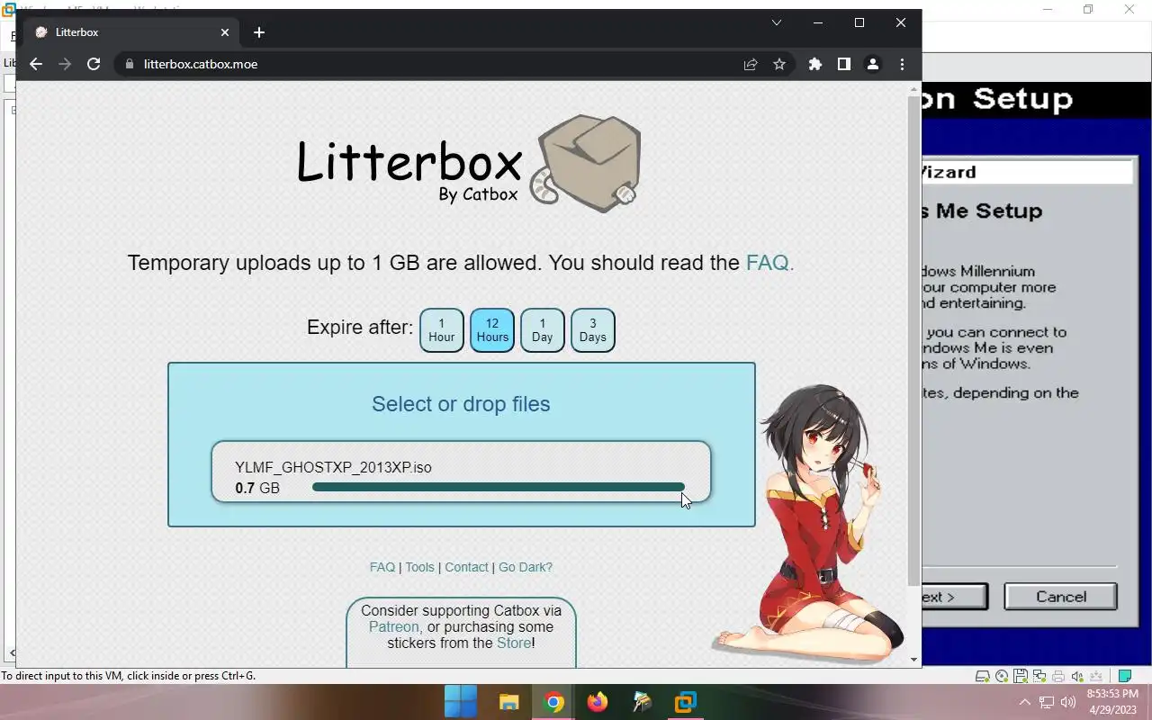
Task: Open the Windows Start menu
Action: [x=461, y=702]
